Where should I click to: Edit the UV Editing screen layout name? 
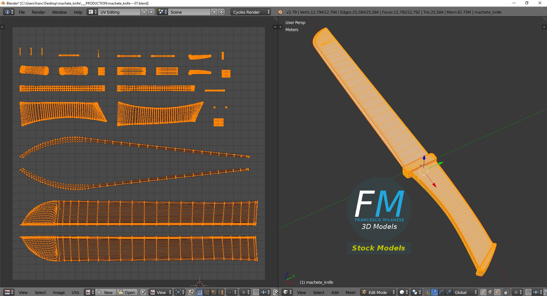tap(119, 12)
